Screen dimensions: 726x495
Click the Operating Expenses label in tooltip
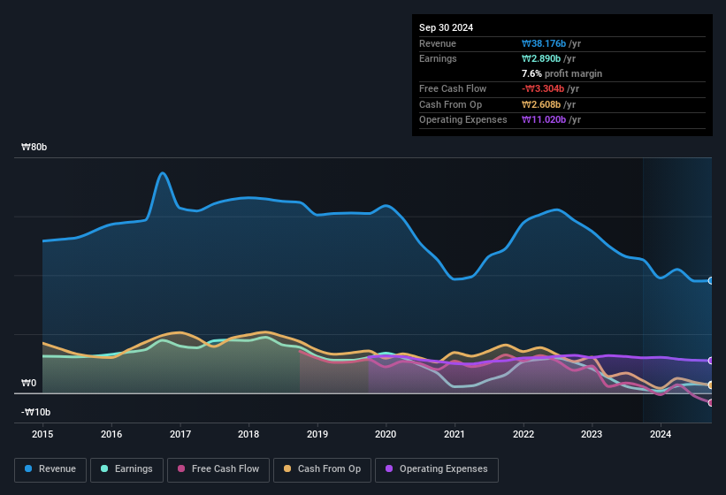(462, 120)
